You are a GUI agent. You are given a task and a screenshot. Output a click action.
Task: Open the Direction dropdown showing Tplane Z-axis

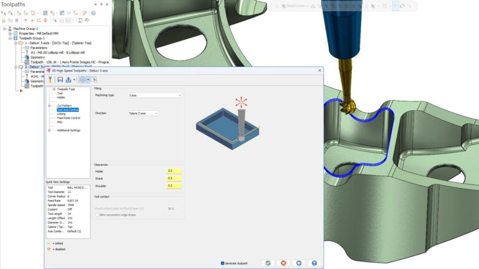pos(143,113)
